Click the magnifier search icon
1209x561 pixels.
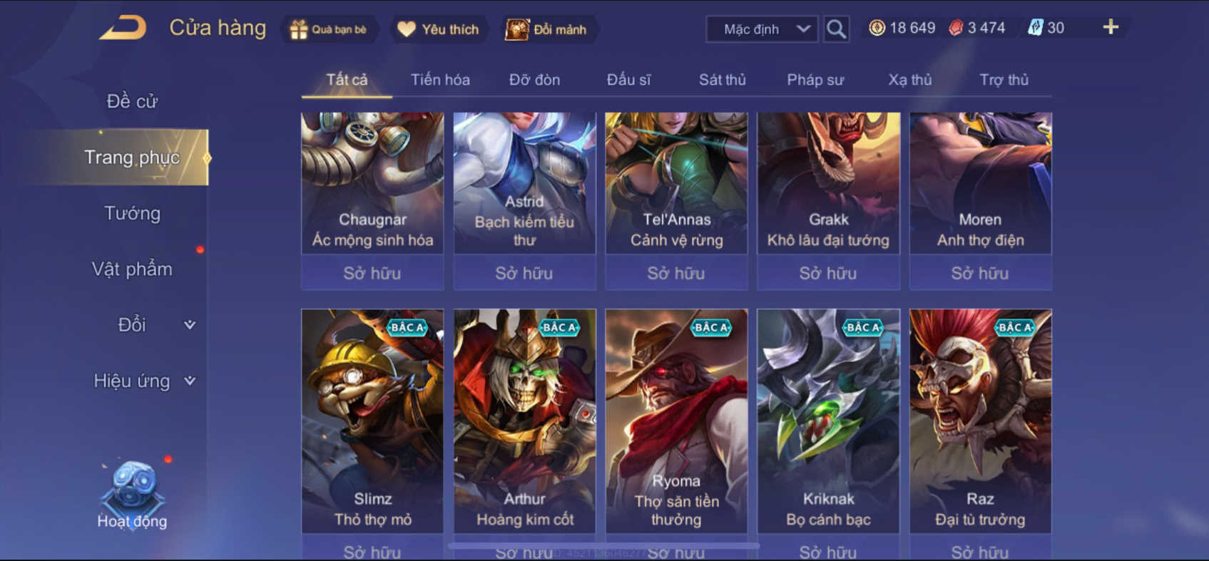coord(836,29)
